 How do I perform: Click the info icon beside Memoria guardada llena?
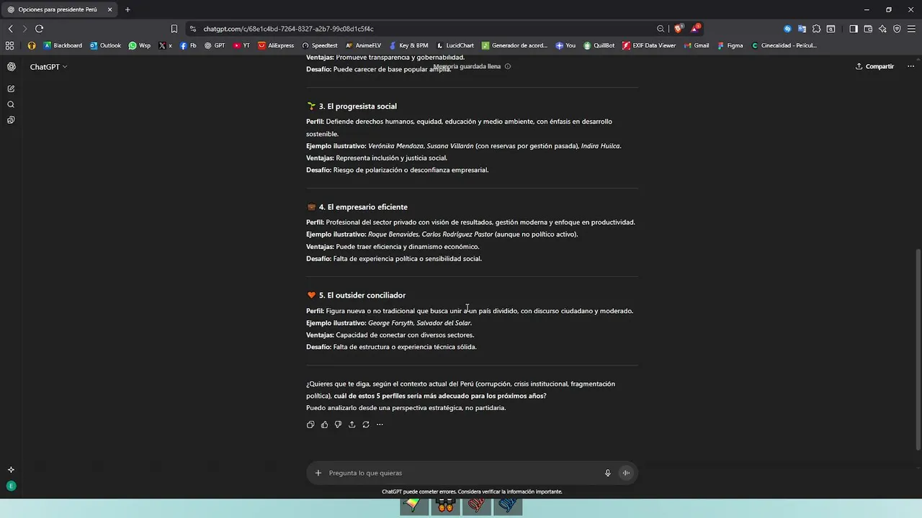tap(508, 66)
